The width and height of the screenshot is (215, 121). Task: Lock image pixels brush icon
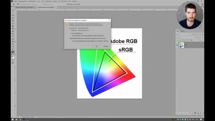(185, 40)
